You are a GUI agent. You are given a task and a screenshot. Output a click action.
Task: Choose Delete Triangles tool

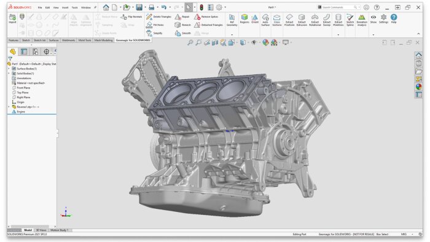tap(158, 17)
